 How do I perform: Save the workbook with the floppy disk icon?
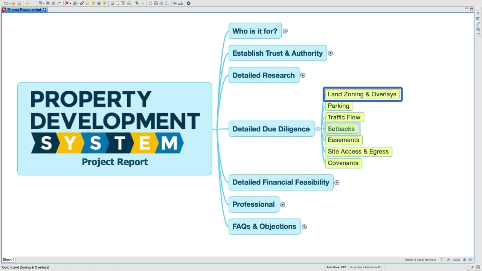pos(19,3)
